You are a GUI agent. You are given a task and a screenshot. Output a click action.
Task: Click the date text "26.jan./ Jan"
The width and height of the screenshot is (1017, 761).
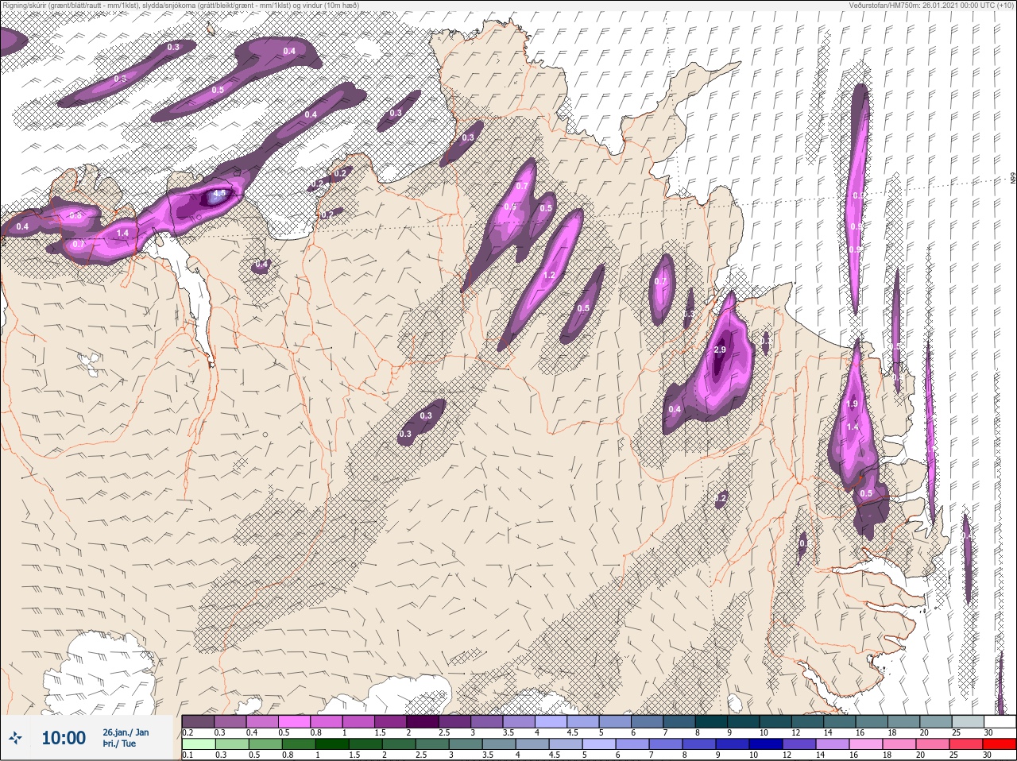[126, 732]
